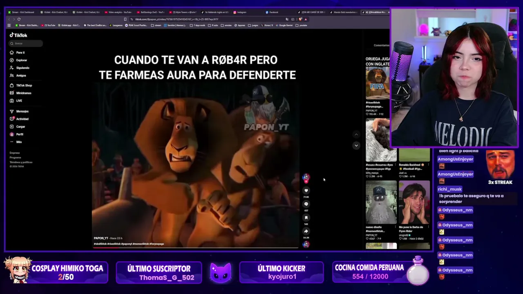Click the Cargar upload icon
The height and width of the screenshot is (294, 523).
[x=12, y=127]
